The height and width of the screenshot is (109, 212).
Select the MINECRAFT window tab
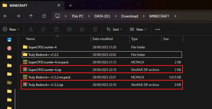point(32,5)
